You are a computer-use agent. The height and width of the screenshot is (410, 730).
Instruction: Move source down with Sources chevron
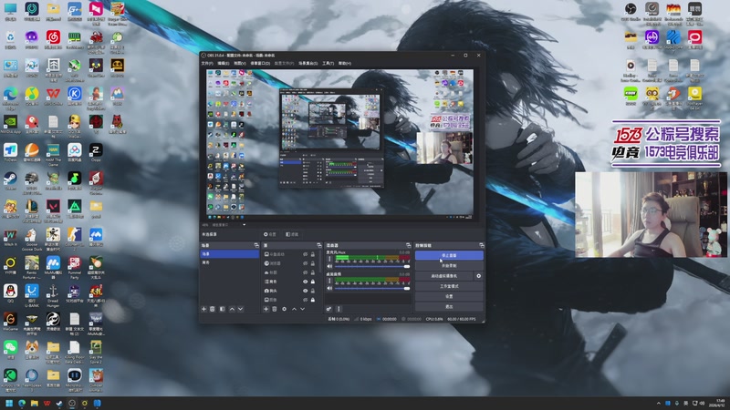coord(302,309)
